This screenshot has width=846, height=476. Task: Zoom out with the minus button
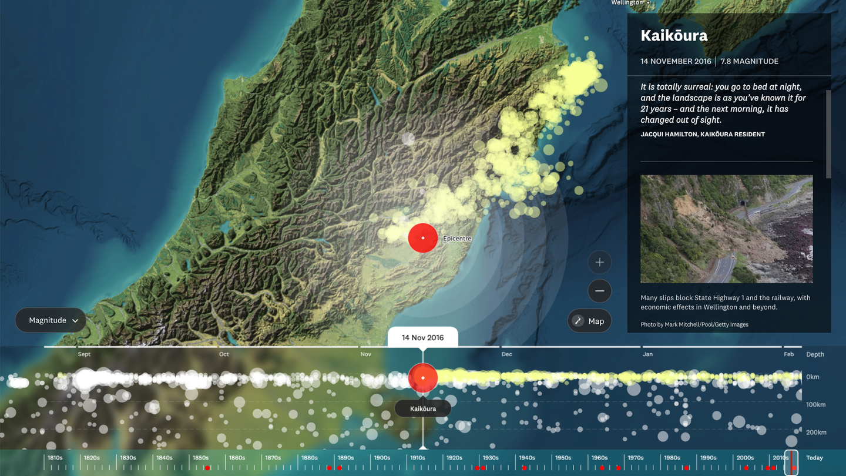(599, 291)
